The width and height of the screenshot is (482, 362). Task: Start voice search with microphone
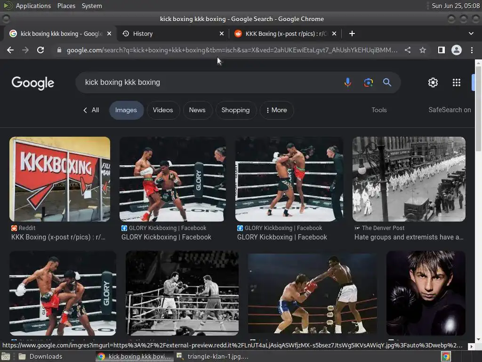(348, 82)
